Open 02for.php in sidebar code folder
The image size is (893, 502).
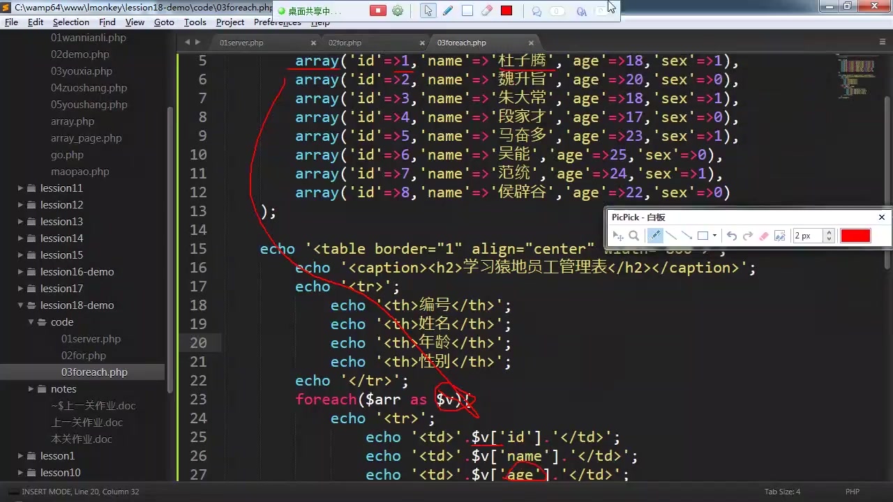click(x=83, y=356)
